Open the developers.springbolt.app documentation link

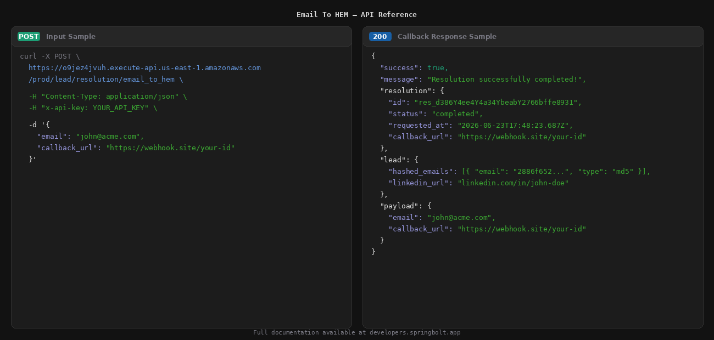tap(415, 333)
